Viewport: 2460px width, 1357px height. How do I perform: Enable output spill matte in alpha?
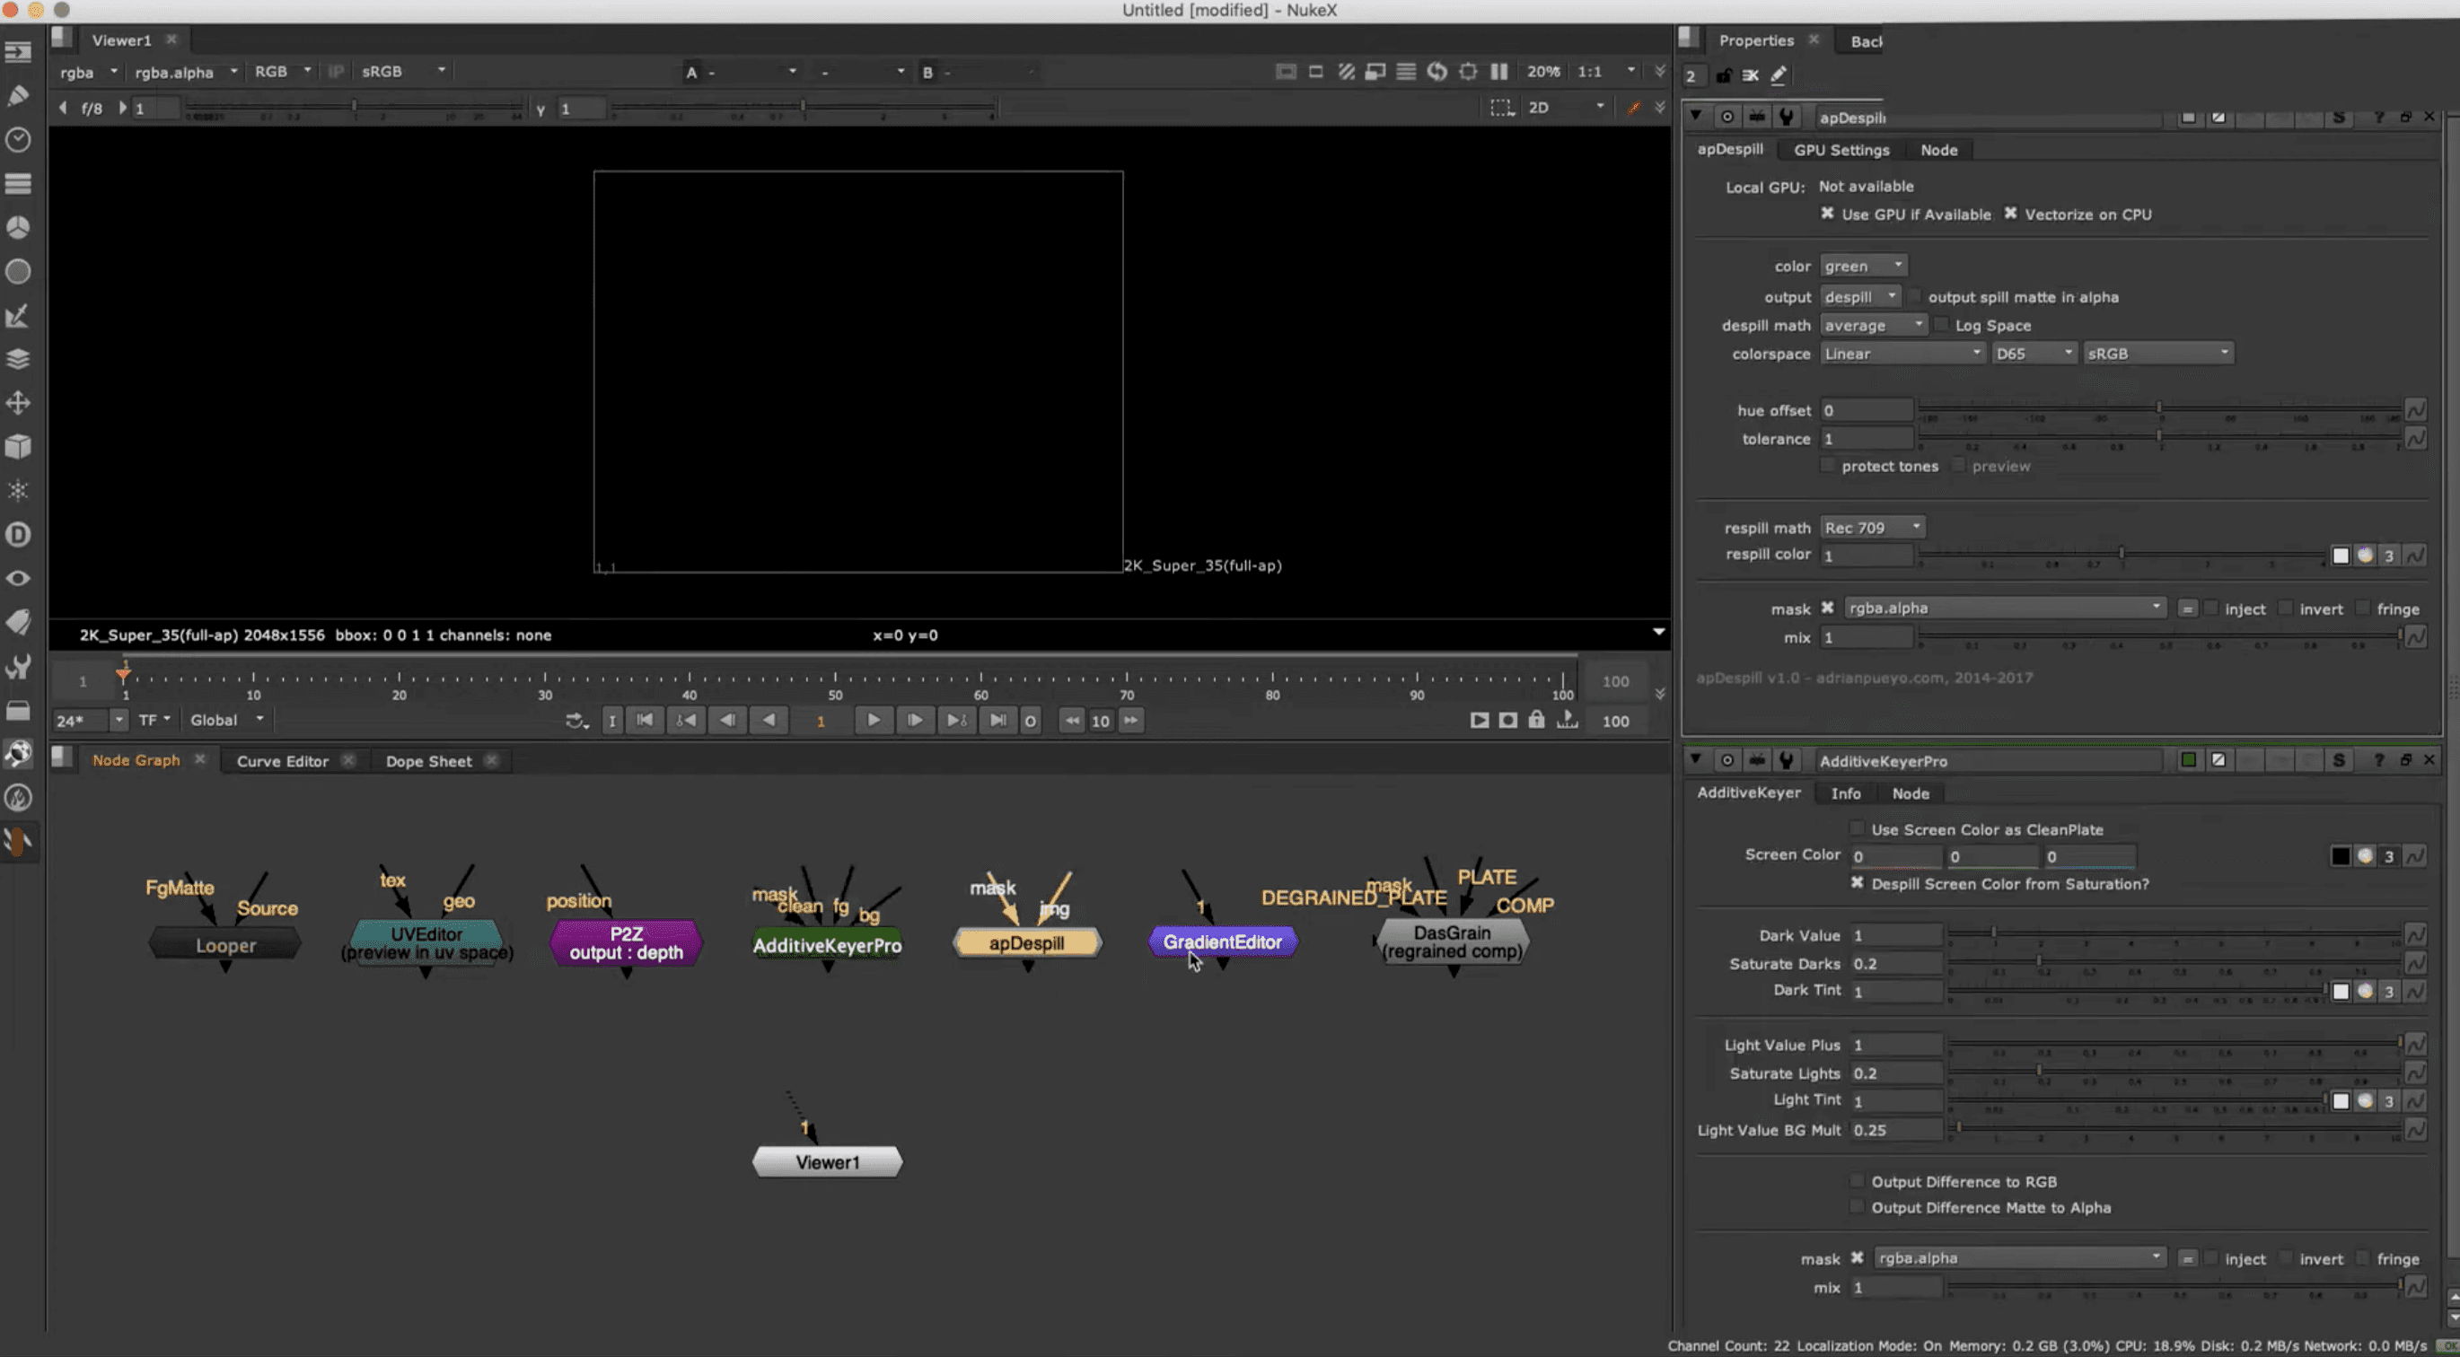coord(1915,297)
